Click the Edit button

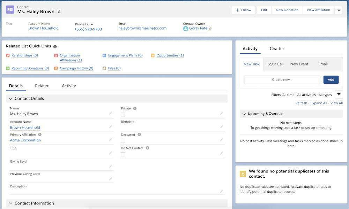pyautogui.click(x=264, y=10)
